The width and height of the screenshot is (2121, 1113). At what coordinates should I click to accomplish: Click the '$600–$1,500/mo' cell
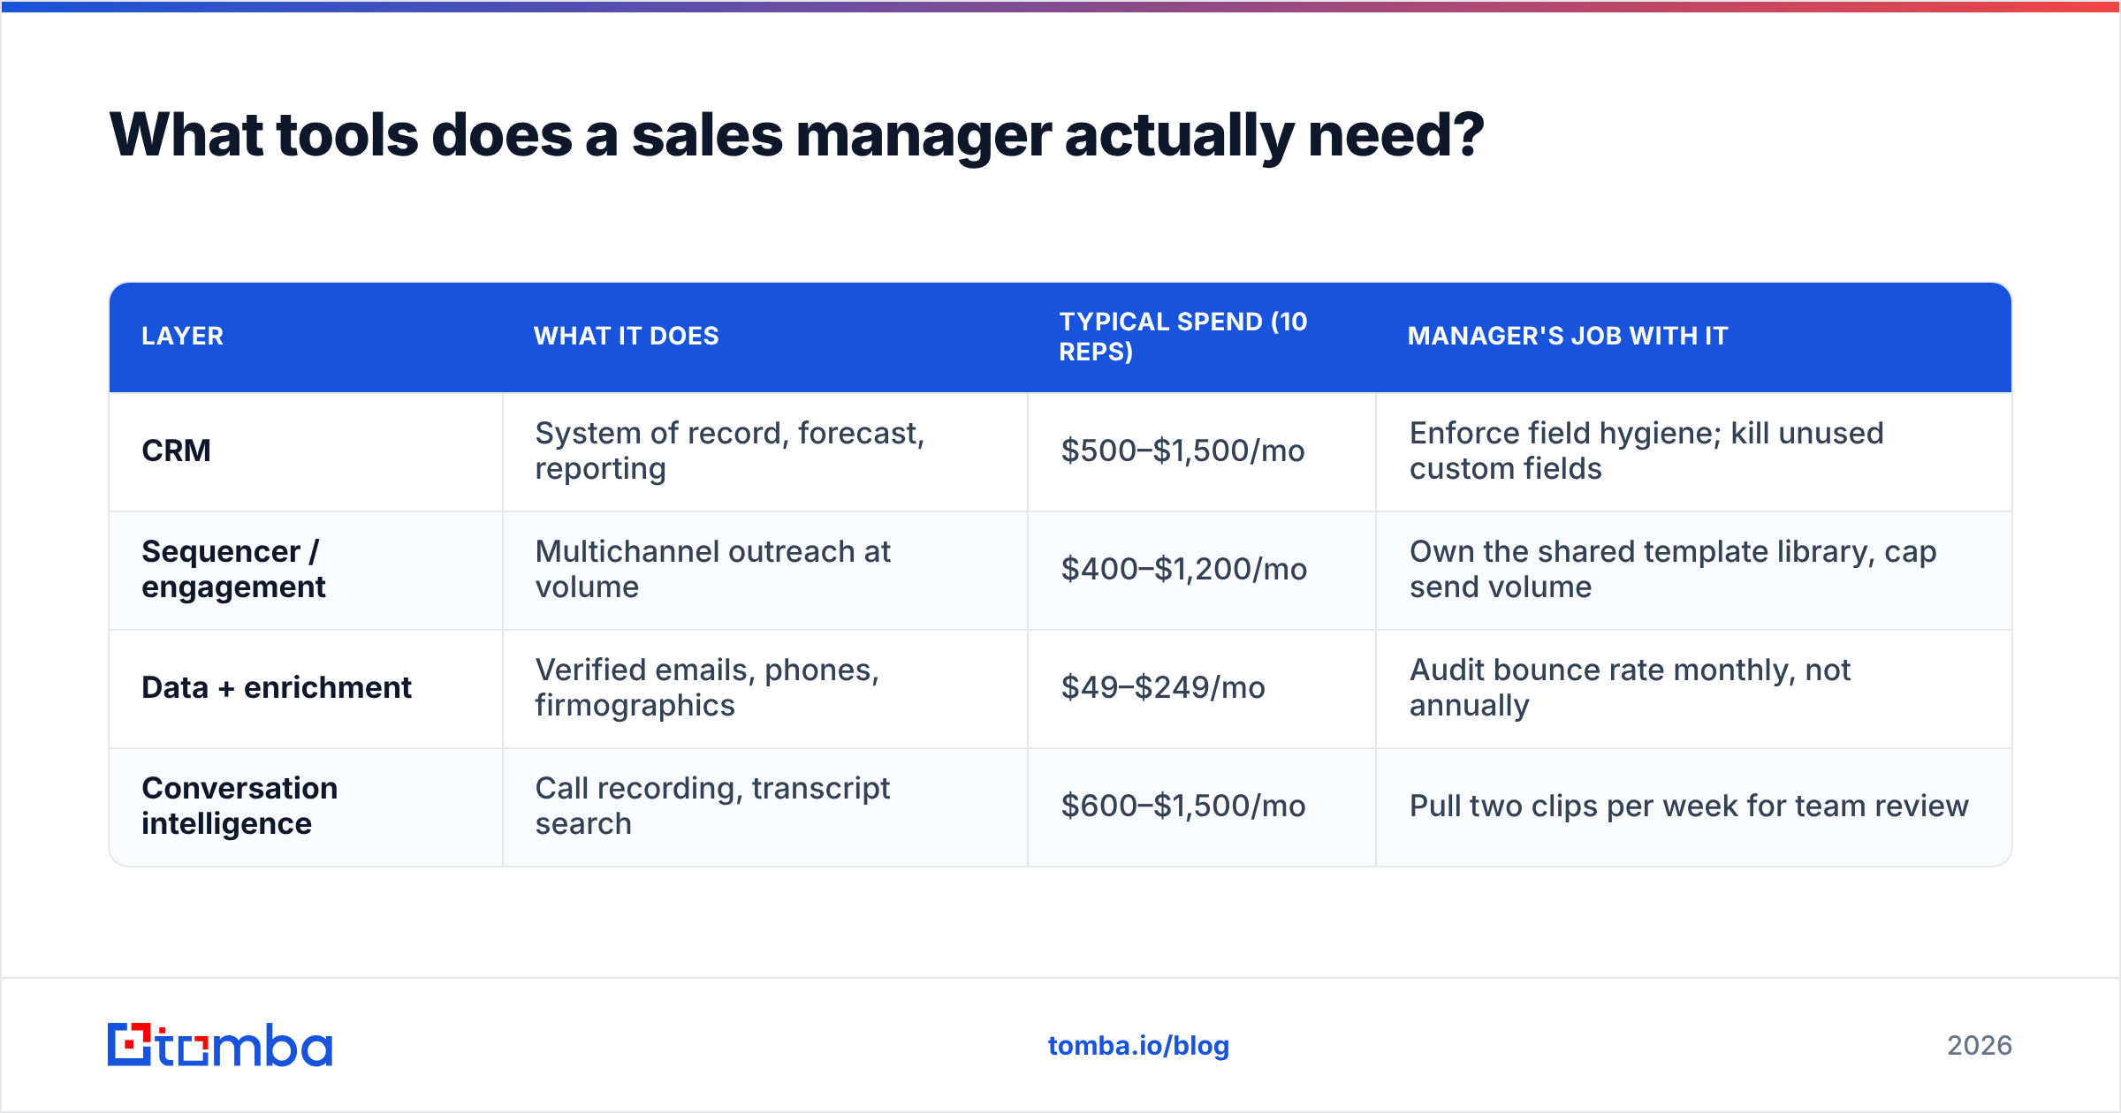pos(1183,806)
